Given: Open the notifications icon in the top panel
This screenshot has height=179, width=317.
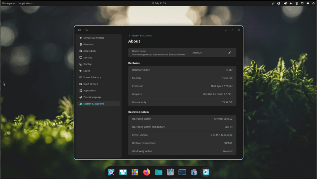Looking at the screenshot, I should [308, 3].
